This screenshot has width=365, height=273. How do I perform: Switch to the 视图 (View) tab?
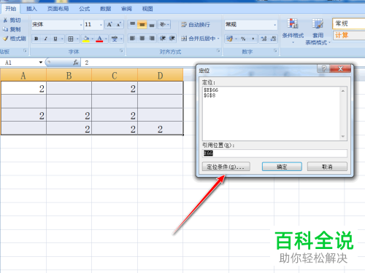point(147,9)
